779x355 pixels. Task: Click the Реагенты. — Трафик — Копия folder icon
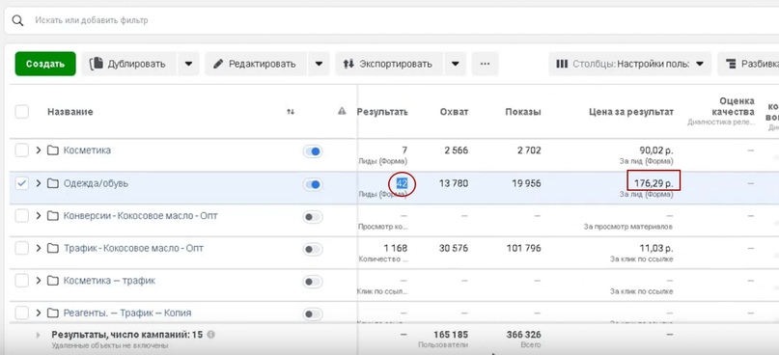[53, 314]
